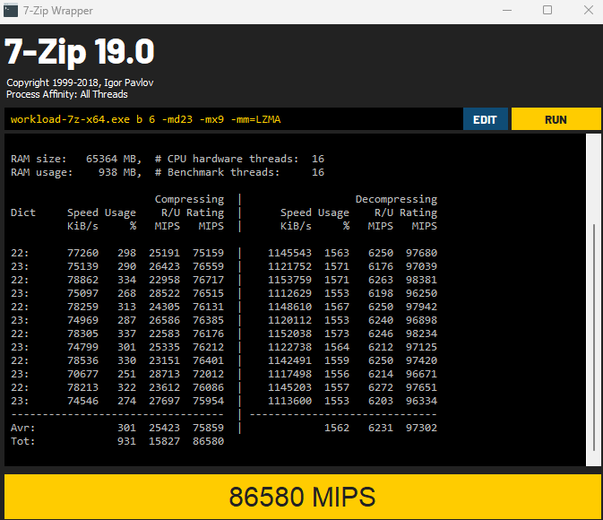Start the benchmark with the RUN button
This screenshot has width=603, height=520.
556,119
